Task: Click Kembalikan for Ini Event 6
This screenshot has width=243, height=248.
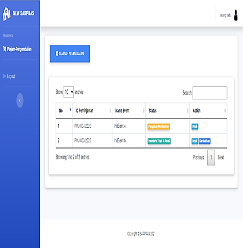Action: point(205,141)
